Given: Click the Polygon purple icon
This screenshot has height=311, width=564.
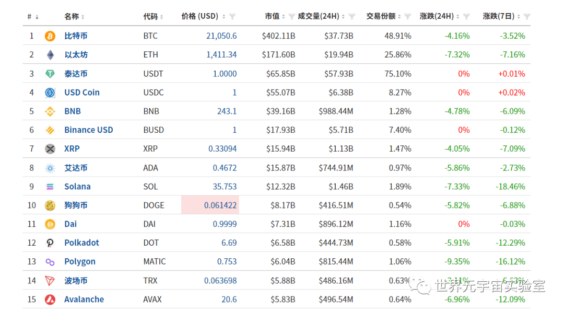Looking at the screenshot, I should [50, 261].
